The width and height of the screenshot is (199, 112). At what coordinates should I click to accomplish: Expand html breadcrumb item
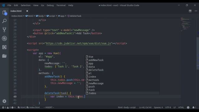[29, 16]
